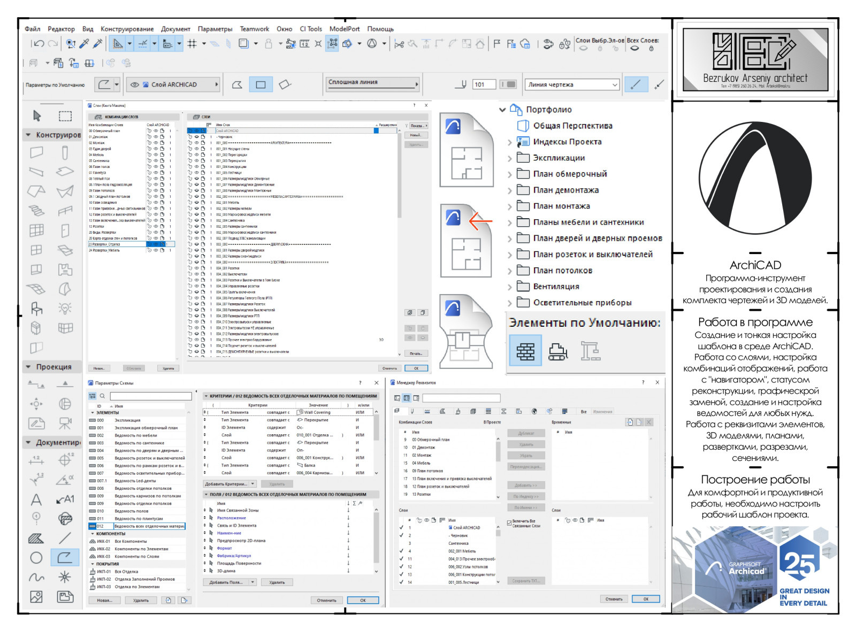
Task: Collapse the Портфолио tree node
Action: tap(502, 110)
